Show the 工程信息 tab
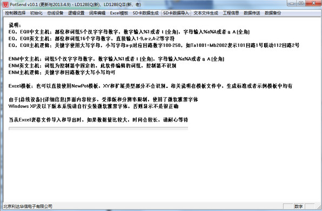Screen dimensions: 322x211 (x=231, y=13)
